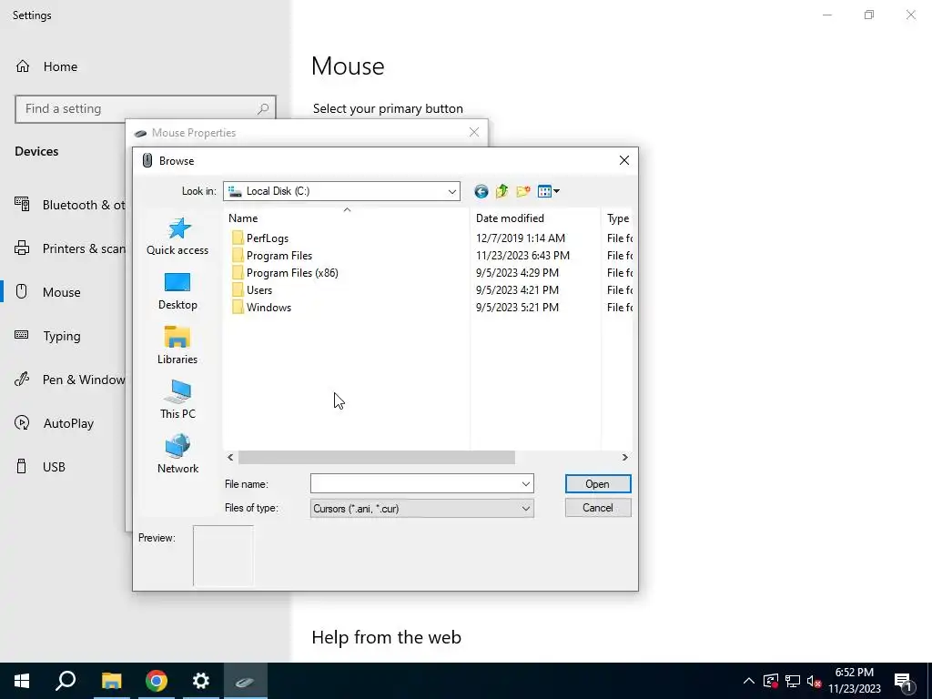Create a new folder icon
The image size is (932, 699).
click(523, 191)
